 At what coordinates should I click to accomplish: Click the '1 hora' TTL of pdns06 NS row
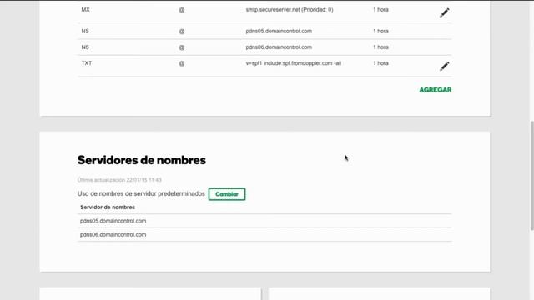click(380, 47)
